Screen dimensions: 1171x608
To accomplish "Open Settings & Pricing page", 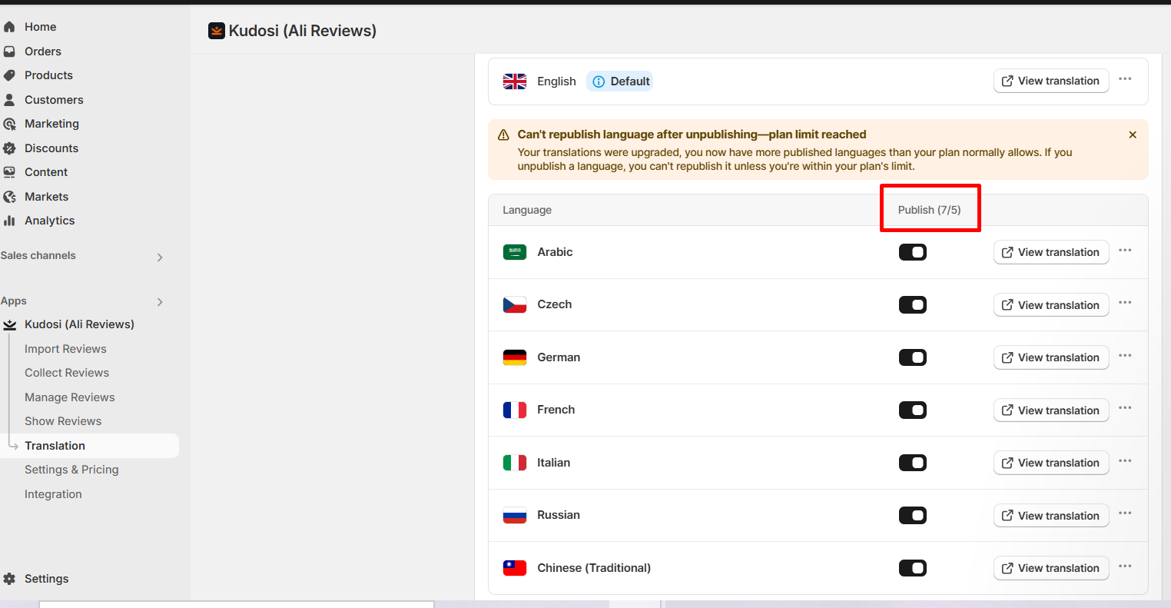I will click(71, 470).
